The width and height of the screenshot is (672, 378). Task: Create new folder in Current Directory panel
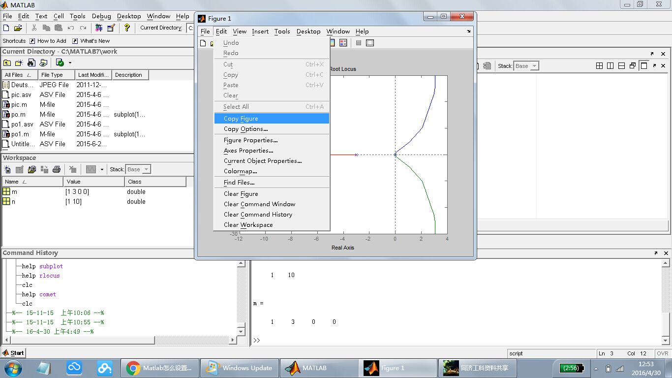coord(19,63)
